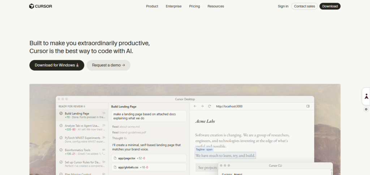This screenshot has width=370, height=175.
Task: Click the Request a demo button
Action: click(x=108, y=65)
